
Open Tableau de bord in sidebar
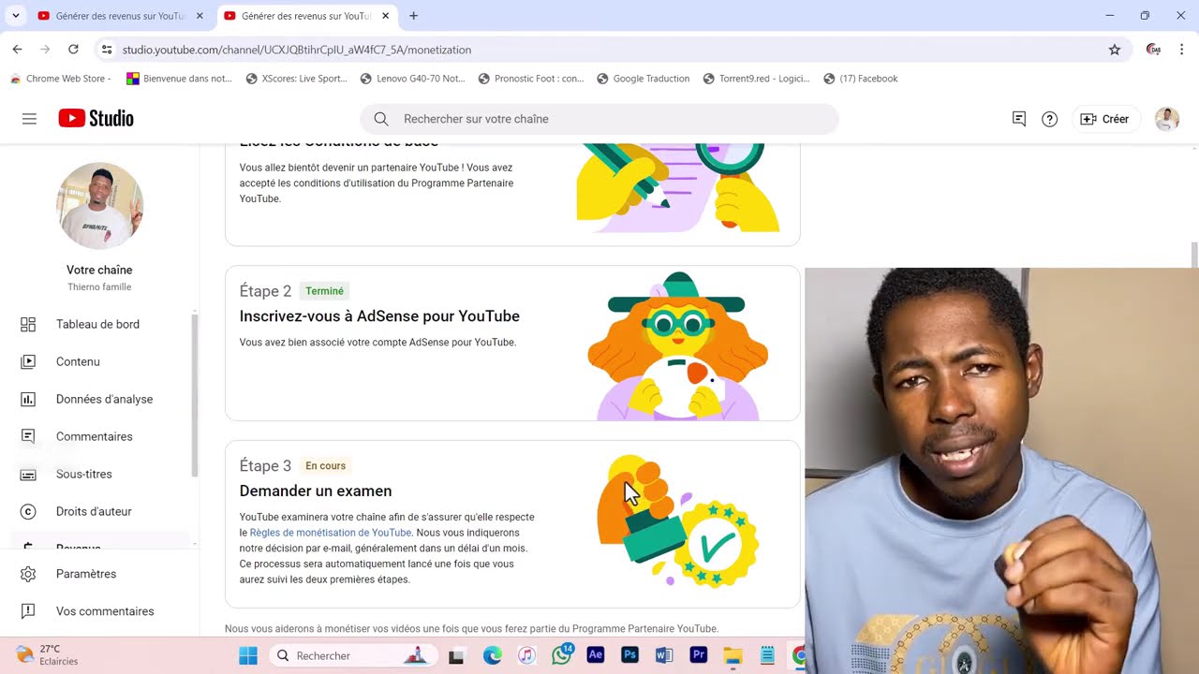point(97,324)
